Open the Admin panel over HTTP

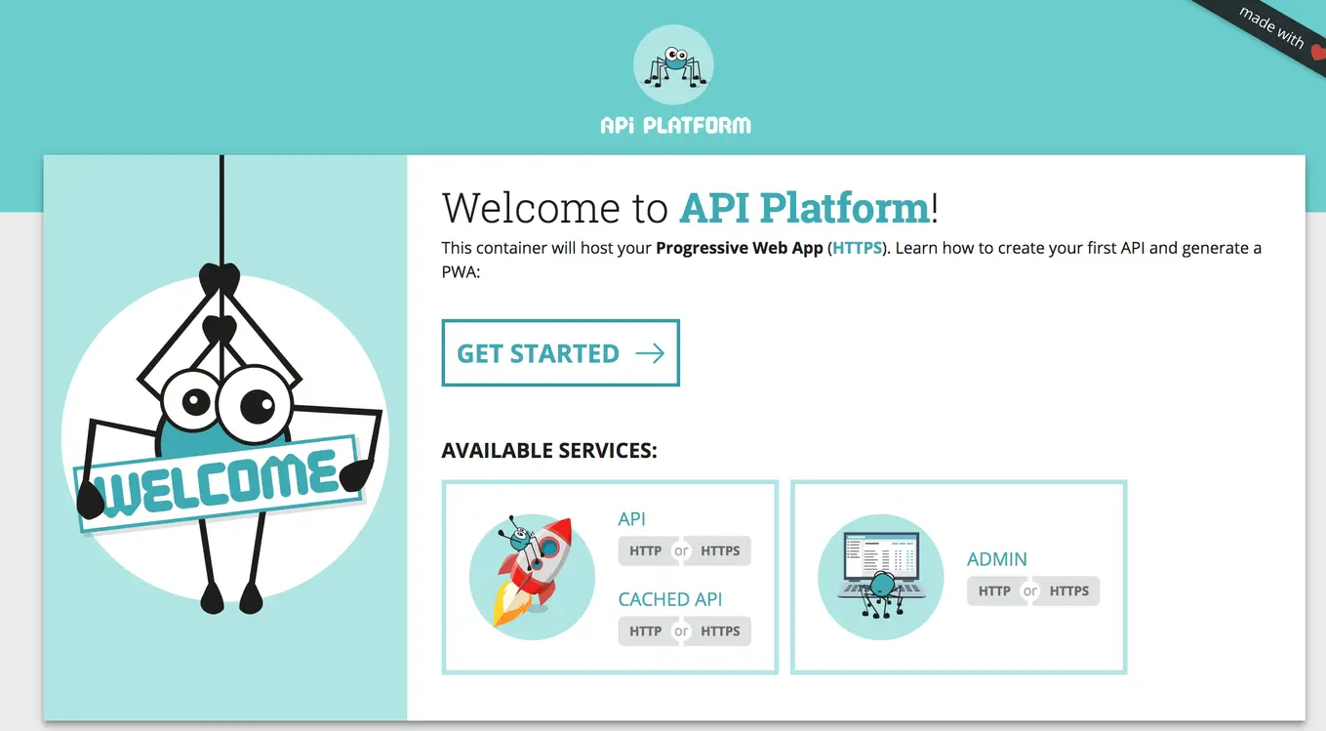pos(994,590)
